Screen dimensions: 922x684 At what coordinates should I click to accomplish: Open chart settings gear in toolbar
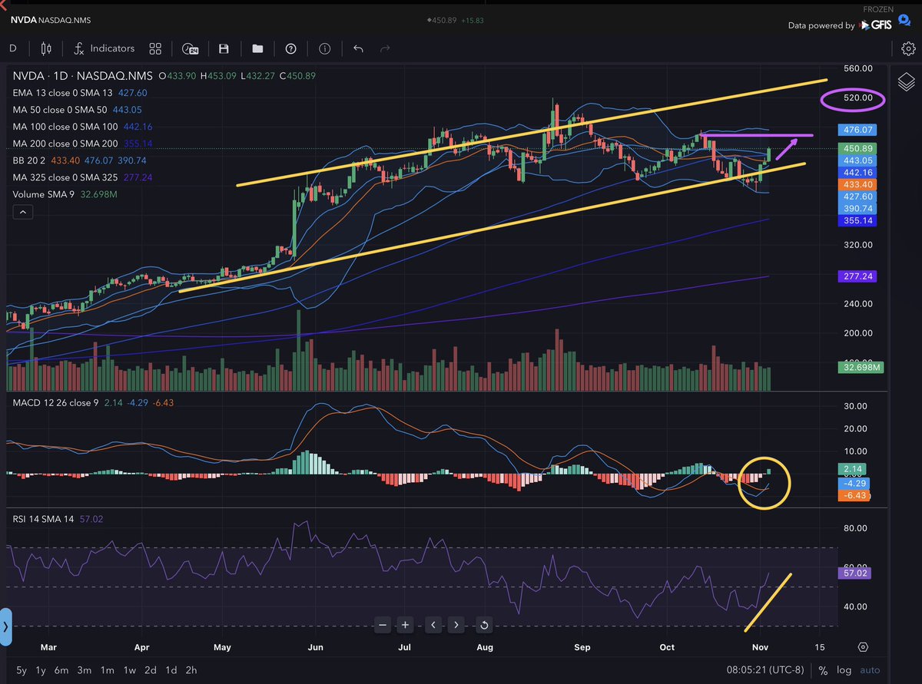(907, 48)
